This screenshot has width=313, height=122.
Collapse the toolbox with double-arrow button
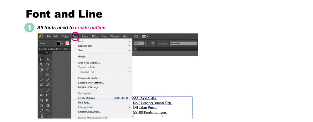pyautogui.click(x=47, y=53)
